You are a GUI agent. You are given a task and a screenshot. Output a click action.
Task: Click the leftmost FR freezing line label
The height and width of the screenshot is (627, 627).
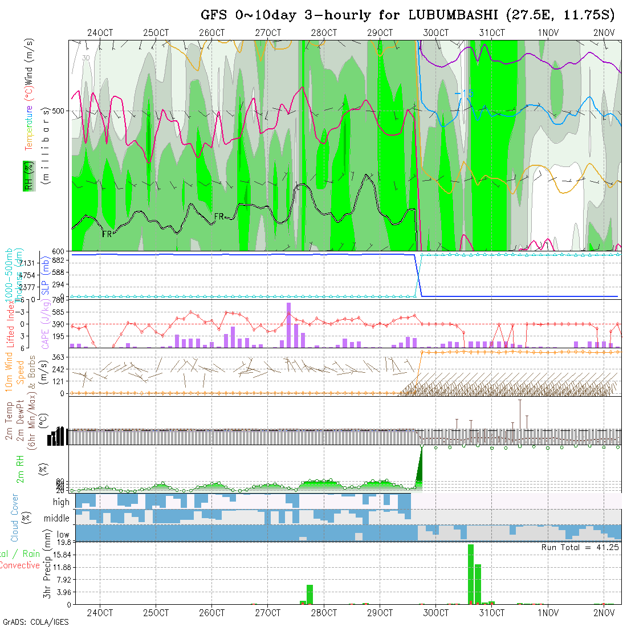coord(107,234)
